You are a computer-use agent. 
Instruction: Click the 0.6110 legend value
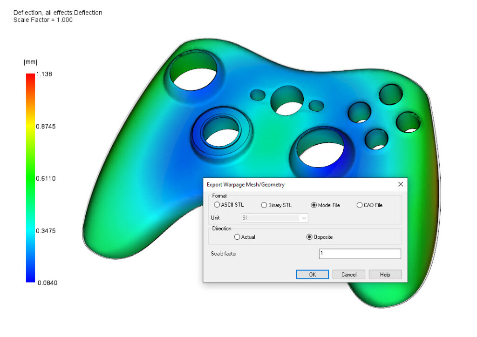46,178
